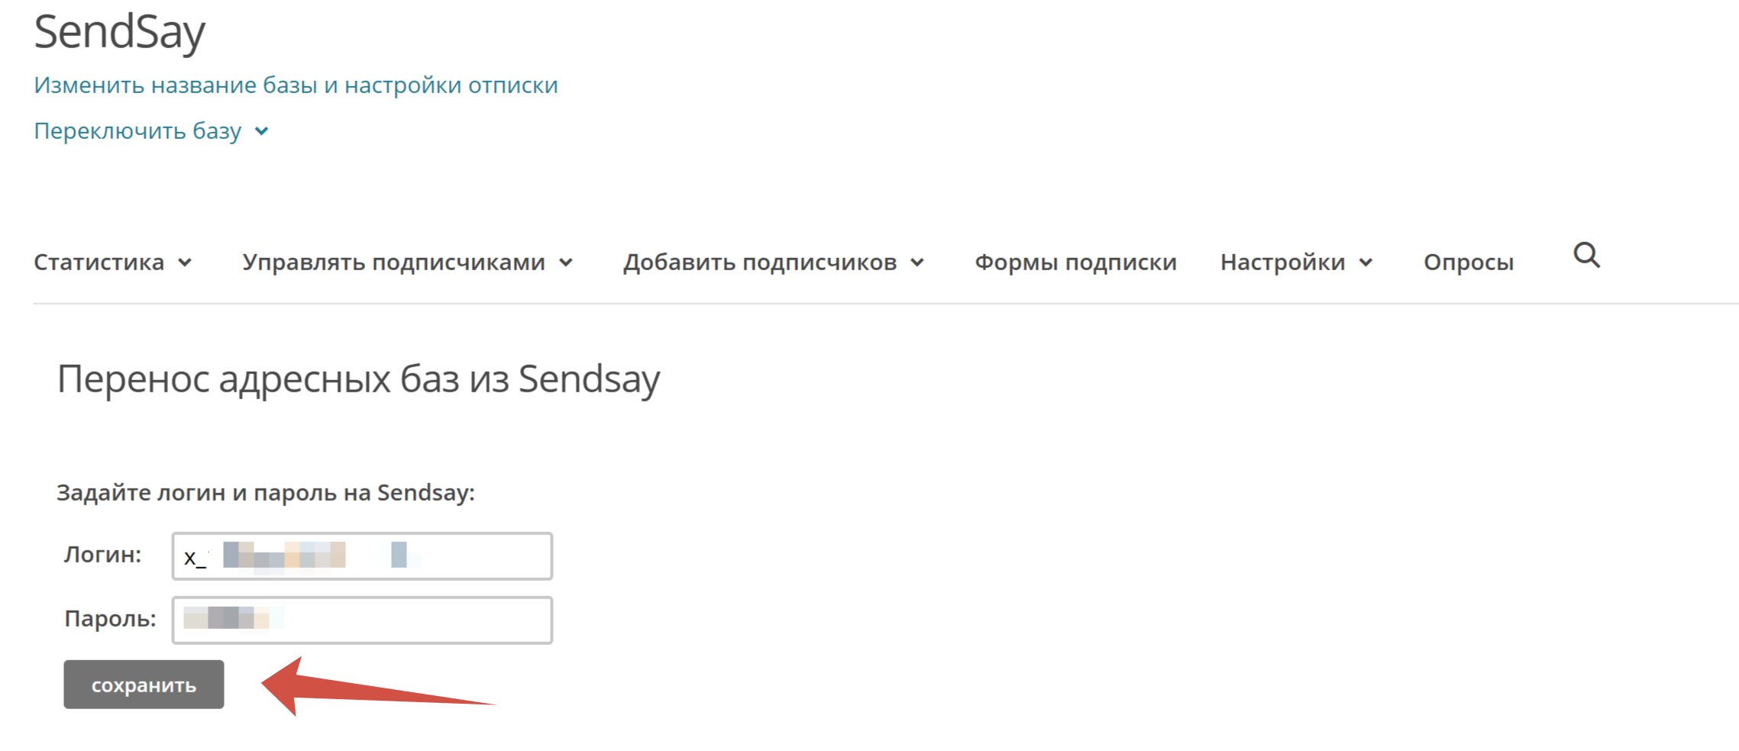
Task: Open the Управлять подписчиками menu
Action: pos(393,263)
